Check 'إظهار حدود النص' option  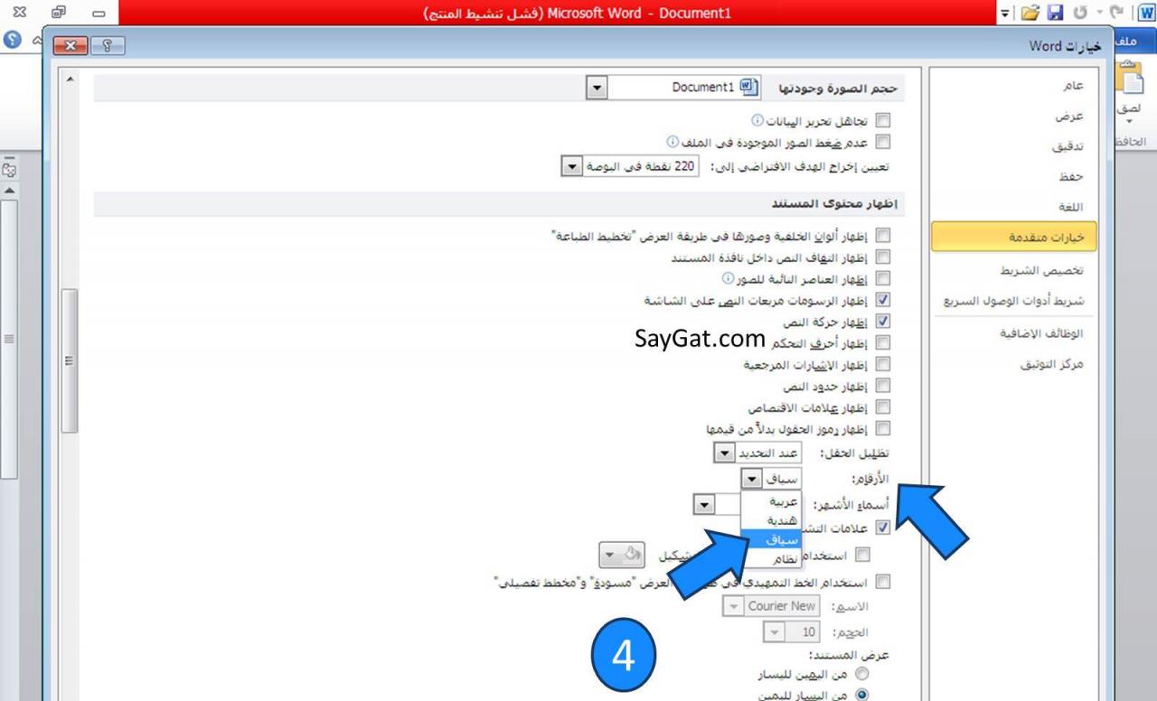(883, 387)
